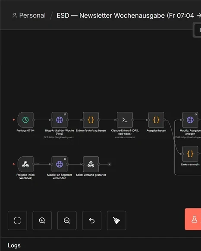Viewport: 201px width, 251px height.
Task: Run the workflow test with flask button
Action: point(193,219)
